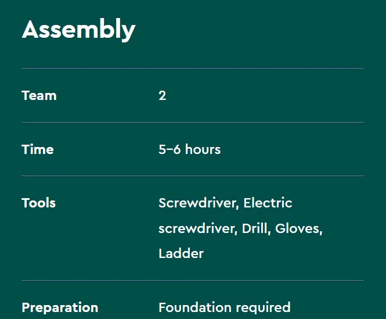Click the team size value 2
The image size is (386, 319).
tap(163, 95)
